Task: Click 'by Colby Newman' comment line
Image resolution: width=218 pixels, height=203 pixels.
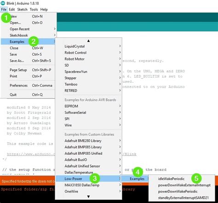Action: (x=24, y=133)
